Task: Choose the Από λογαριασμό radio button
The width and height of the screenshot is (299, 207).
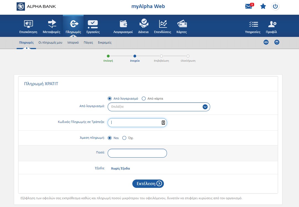Action: 110,99
